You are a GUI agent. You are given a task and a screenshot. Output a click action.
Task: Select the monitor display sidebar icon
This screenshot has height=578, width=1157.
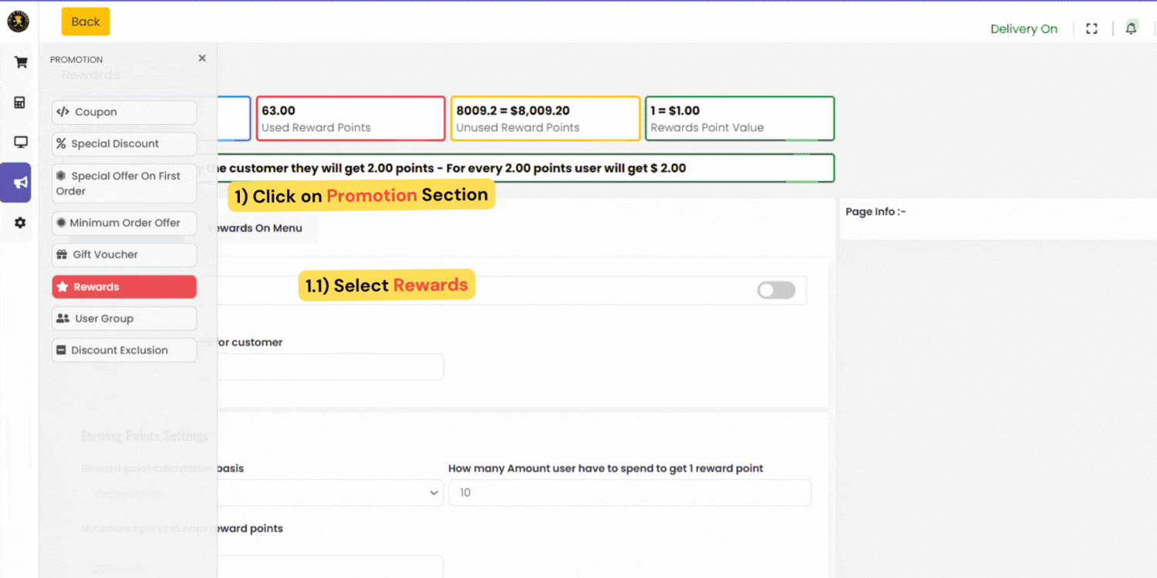pos(21,142)
